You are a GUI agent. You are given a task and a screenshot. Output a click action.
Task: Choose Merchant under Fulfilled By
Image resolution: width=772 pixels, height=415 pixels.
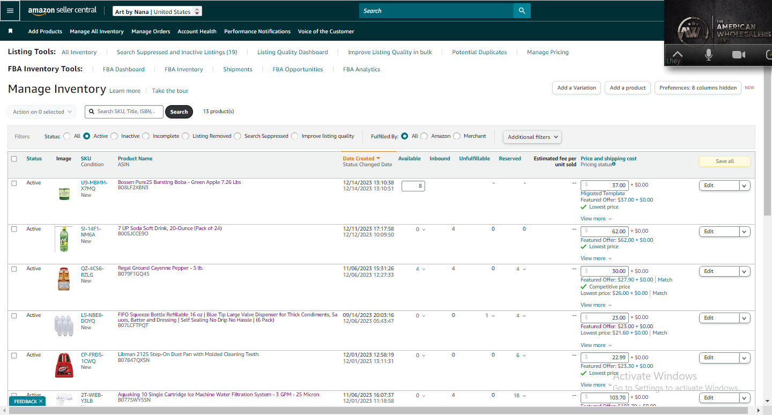pos(457,136)
